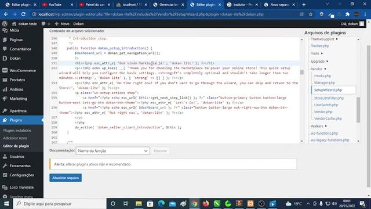Collapse the Vendor folder
Screen dimensions: 371x209
318,69
